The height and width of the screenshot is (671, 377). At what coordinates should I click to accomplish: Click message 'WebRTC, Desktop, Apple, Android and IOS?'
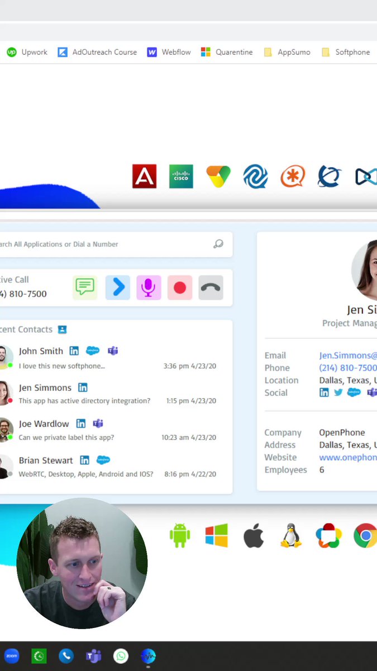click(x=86, y=474)
